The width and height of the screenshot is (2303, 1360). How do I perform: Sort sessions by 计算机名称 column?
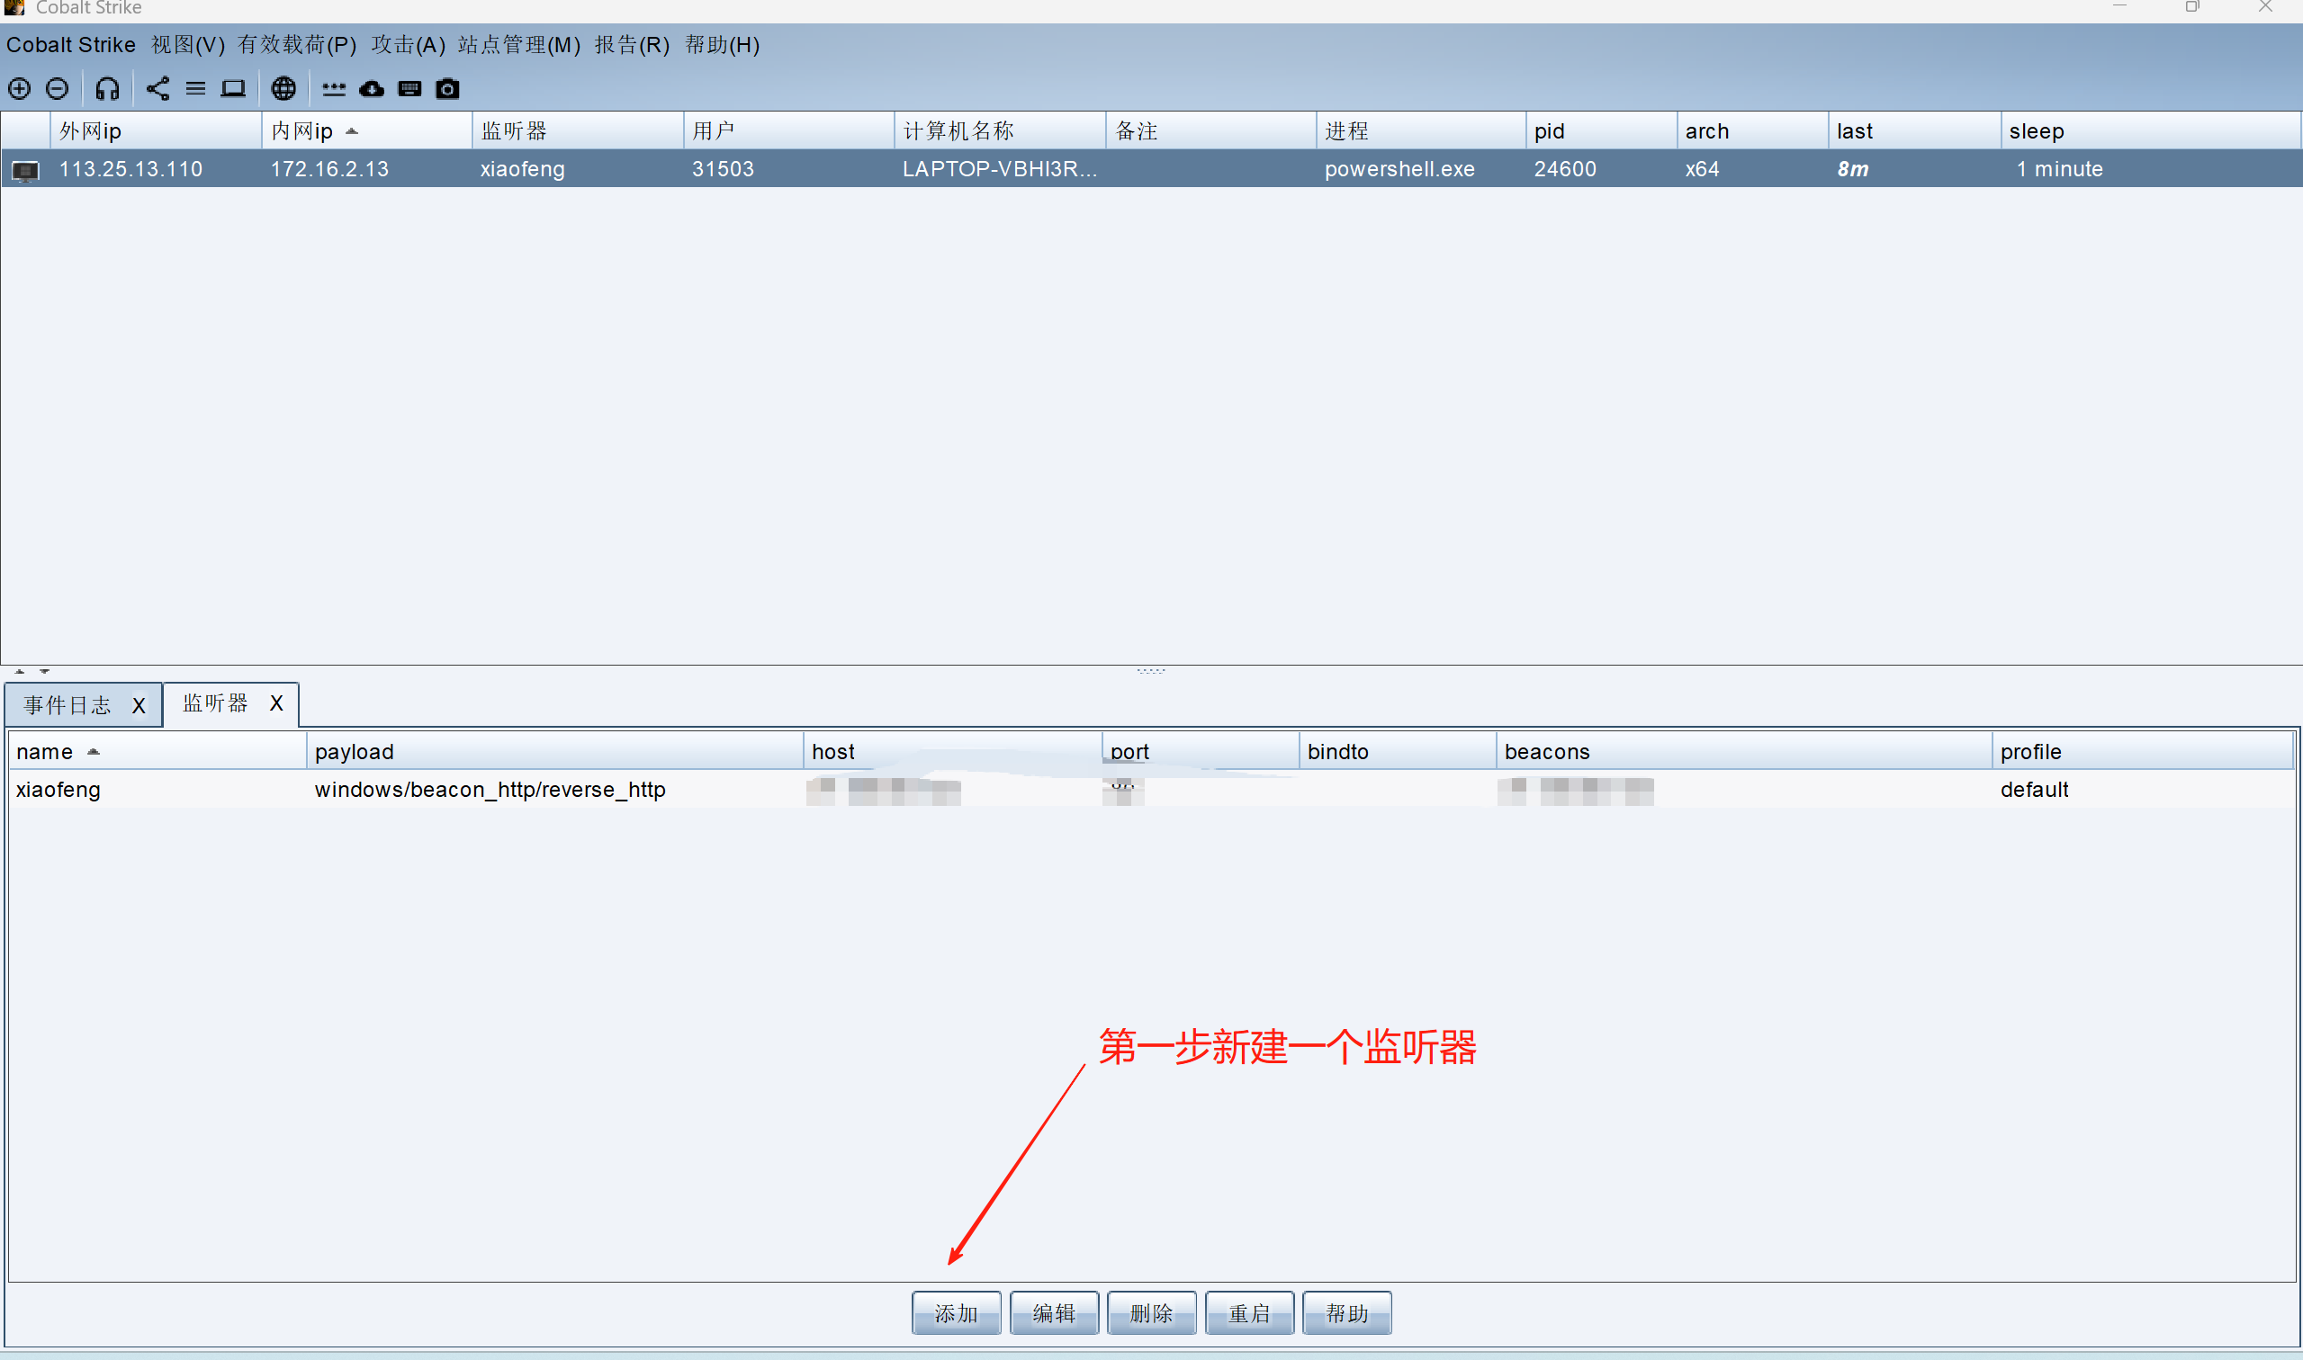point(999,131)
